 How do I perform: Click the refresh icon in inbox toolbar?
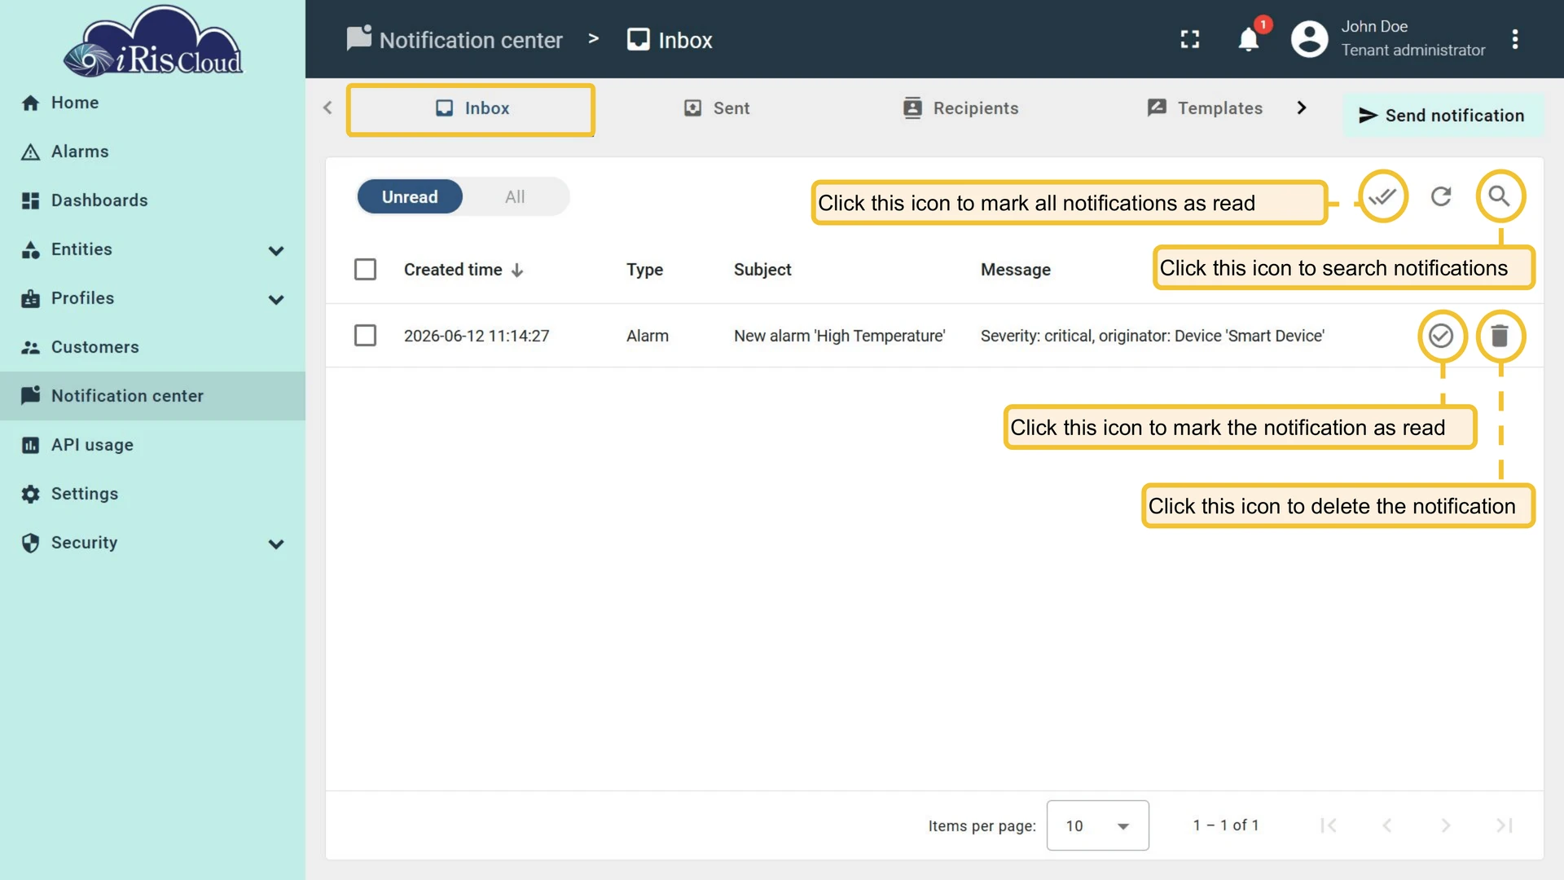(1441, 196)
